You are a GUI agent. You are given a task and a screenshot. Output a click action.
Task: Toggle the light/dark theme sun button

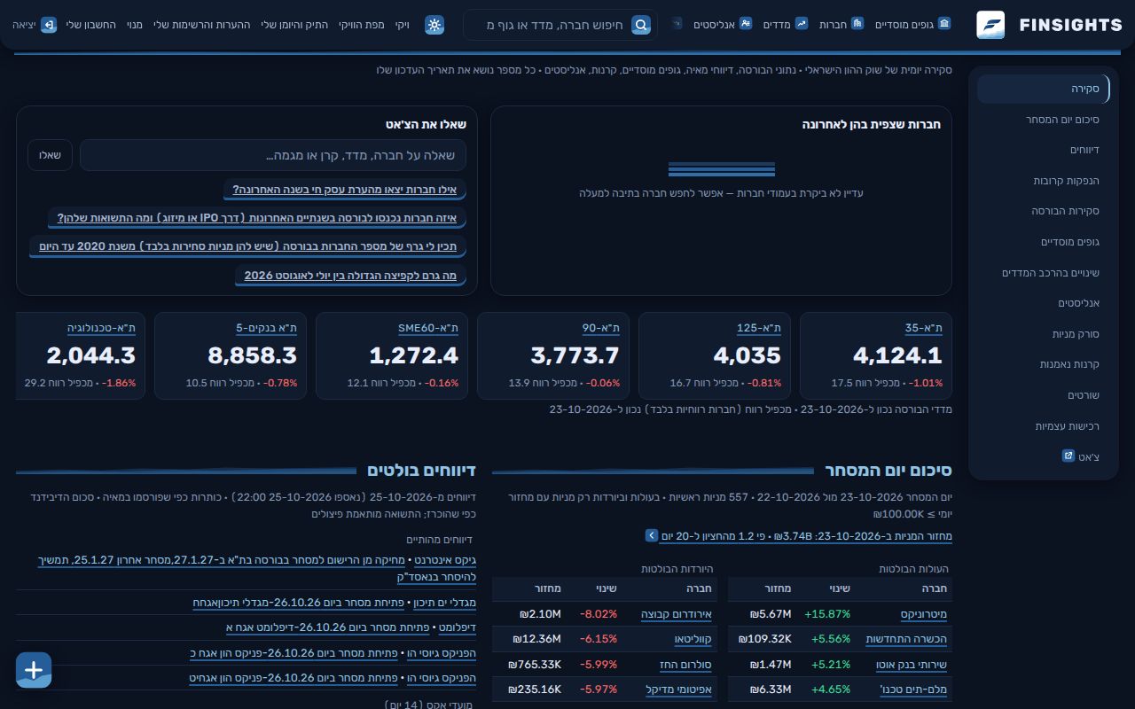coord(434,25)
